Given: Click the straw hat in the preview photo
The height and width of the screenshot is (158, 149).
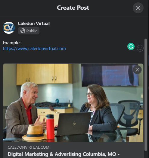Looking at the screenshot, I should (34, 132).
